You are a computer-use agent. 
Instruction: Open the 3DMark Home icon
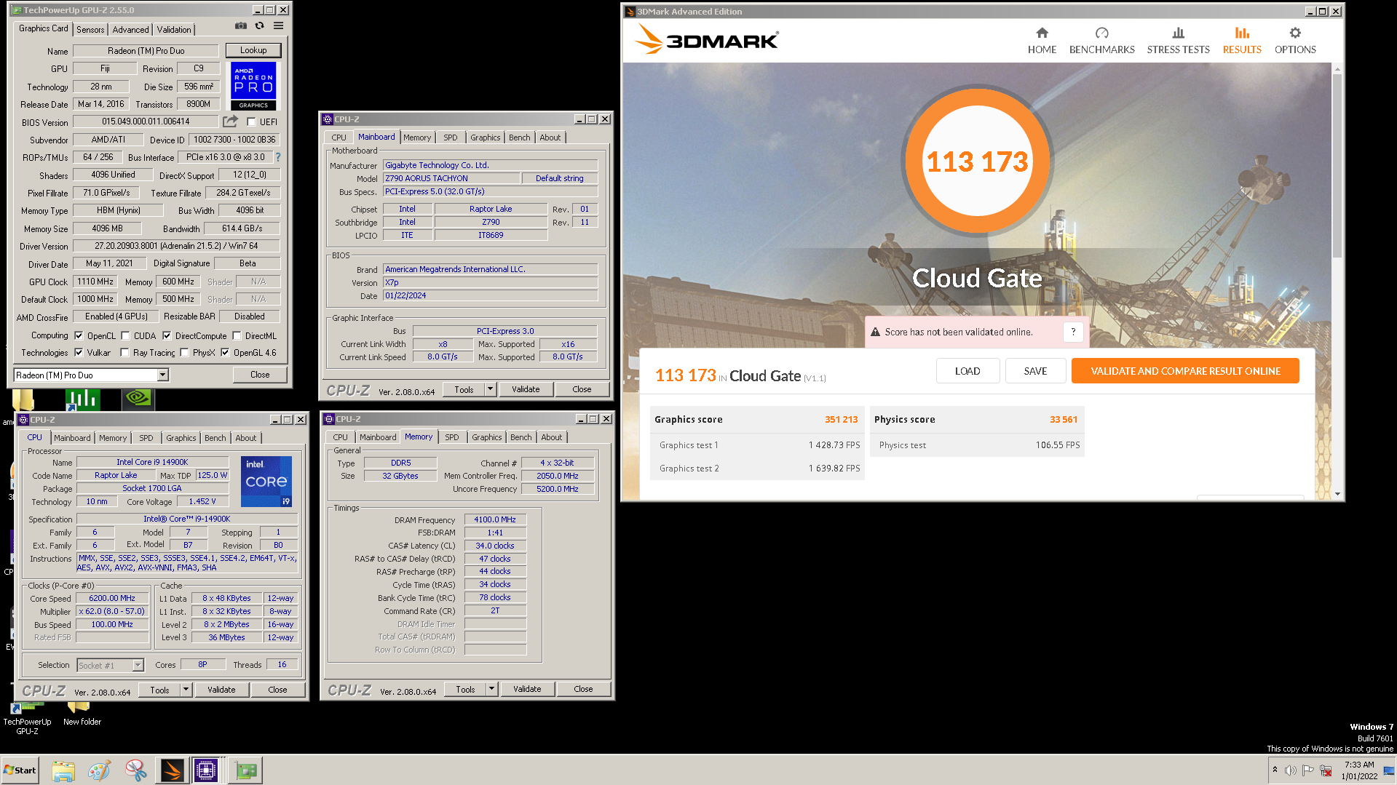(x=1042, y=33)
